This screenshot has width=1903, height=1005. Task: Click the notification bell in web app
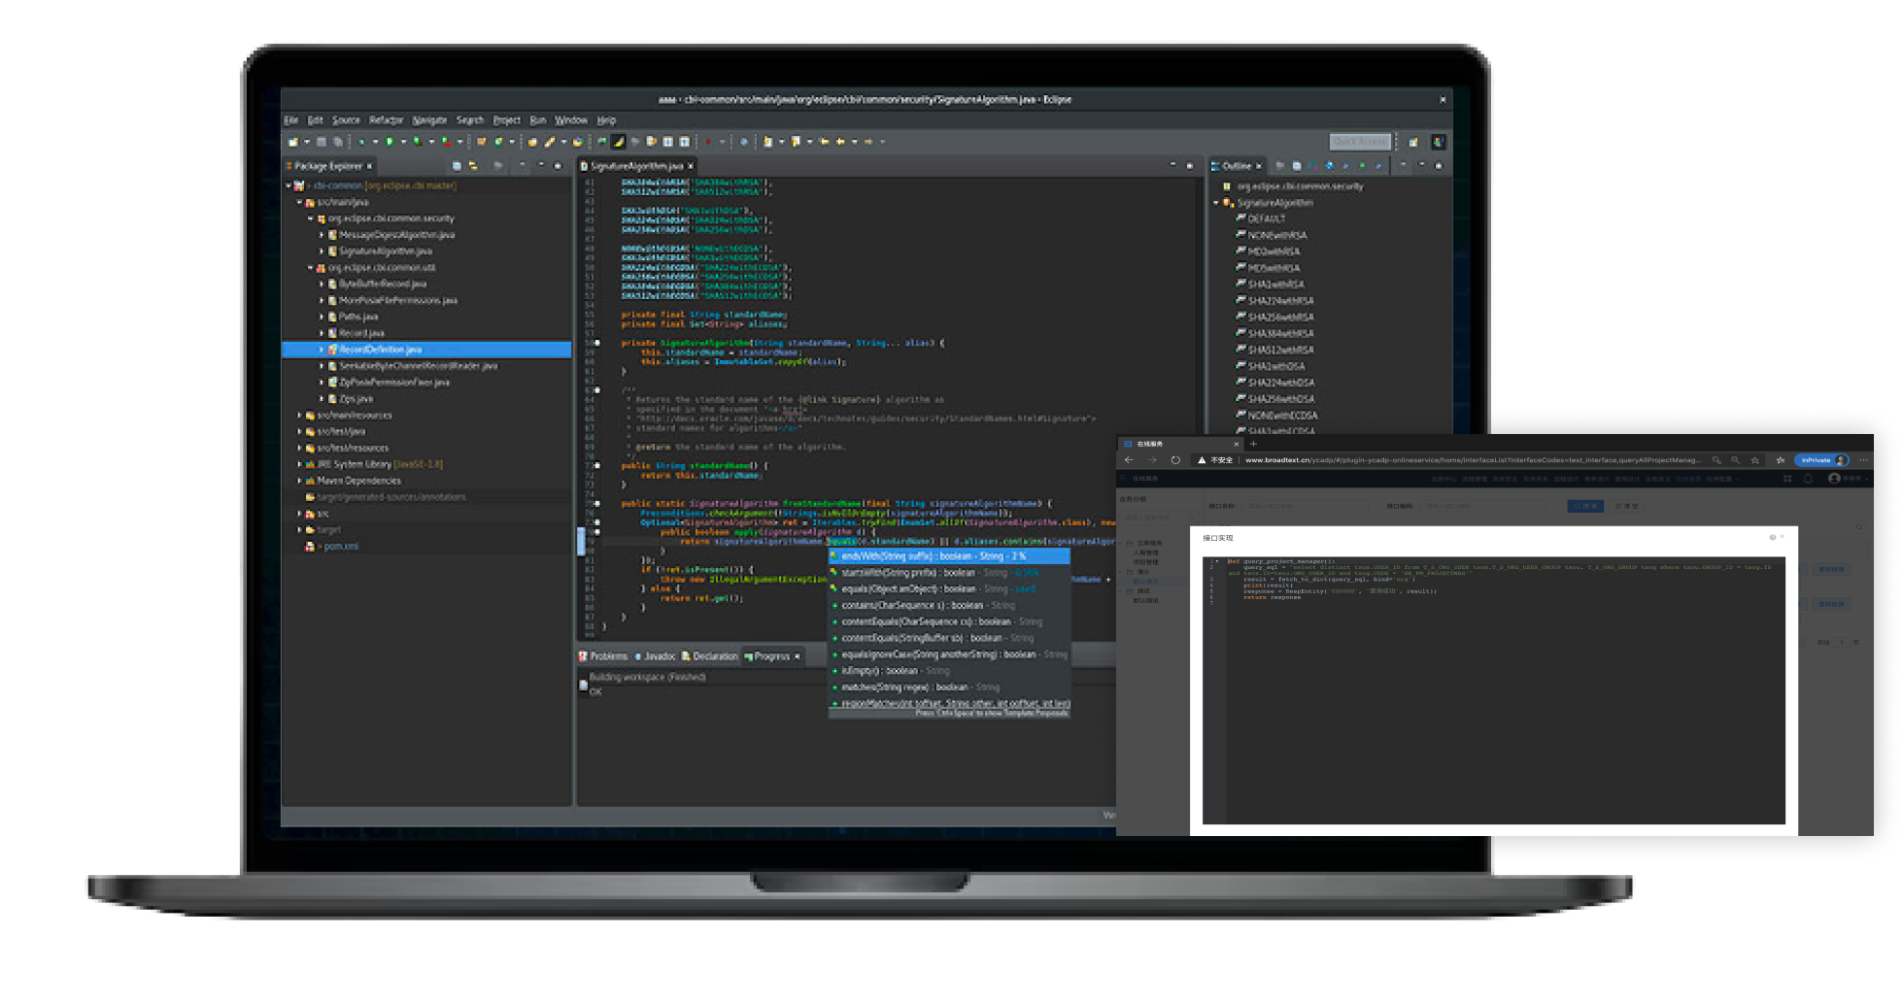tap(1808, 479)
